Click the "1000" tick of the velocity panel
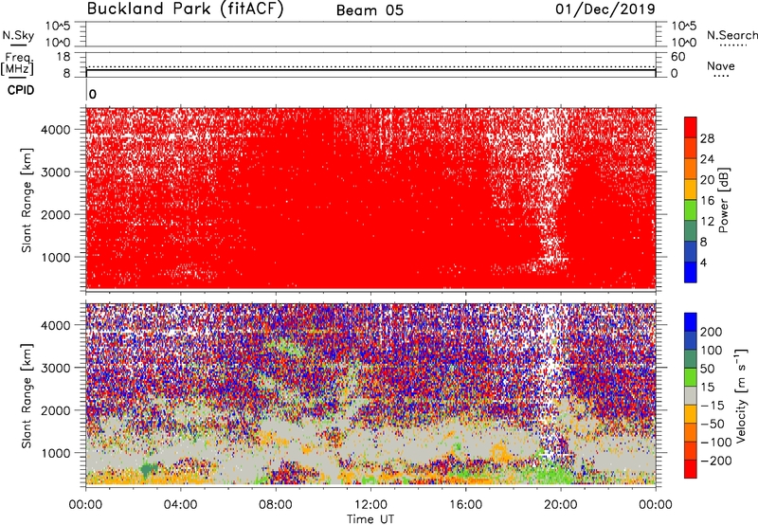 click(x=56, y=453)
